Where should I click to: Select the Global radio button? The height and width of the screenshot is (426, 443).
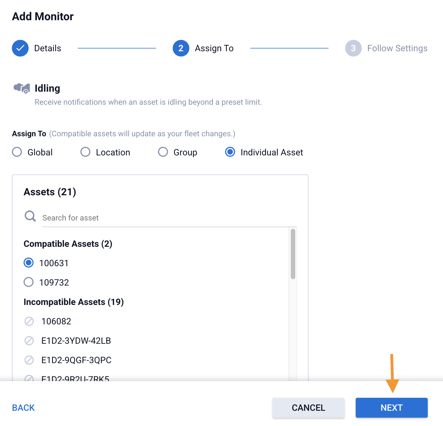(17, 152)
